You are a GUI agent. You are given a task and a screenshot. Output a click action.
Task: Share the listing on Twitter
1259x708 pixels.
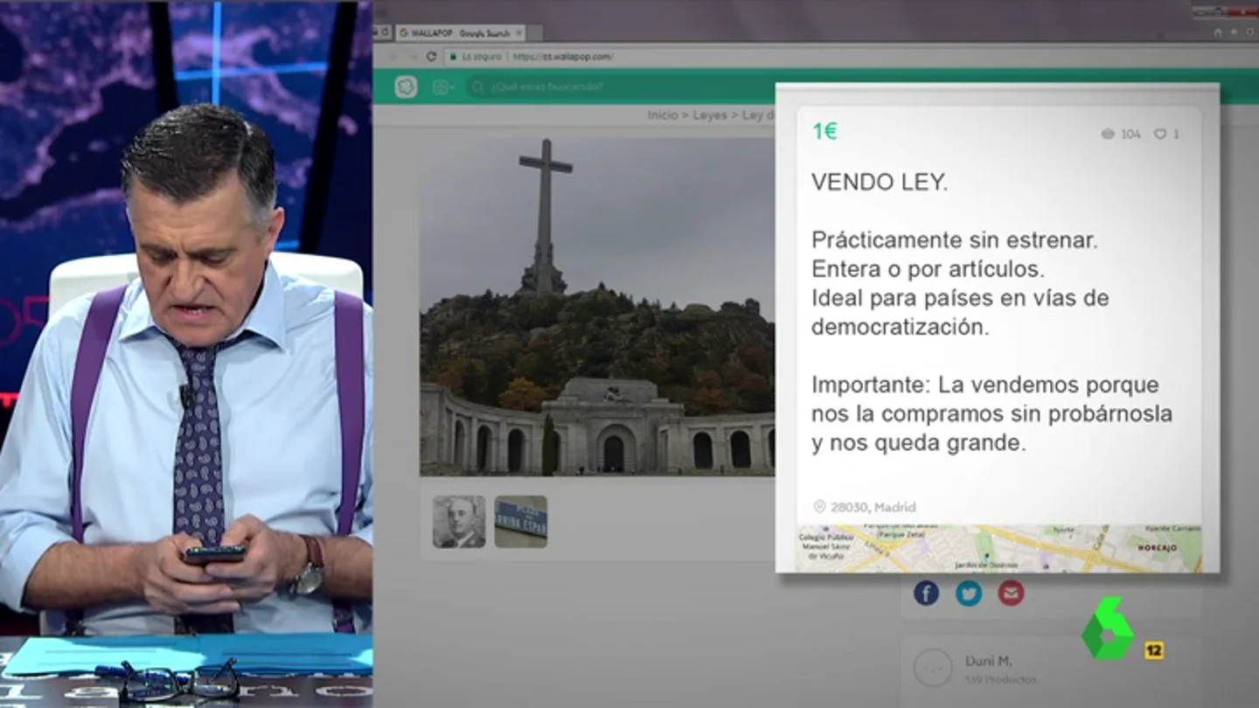969,593
